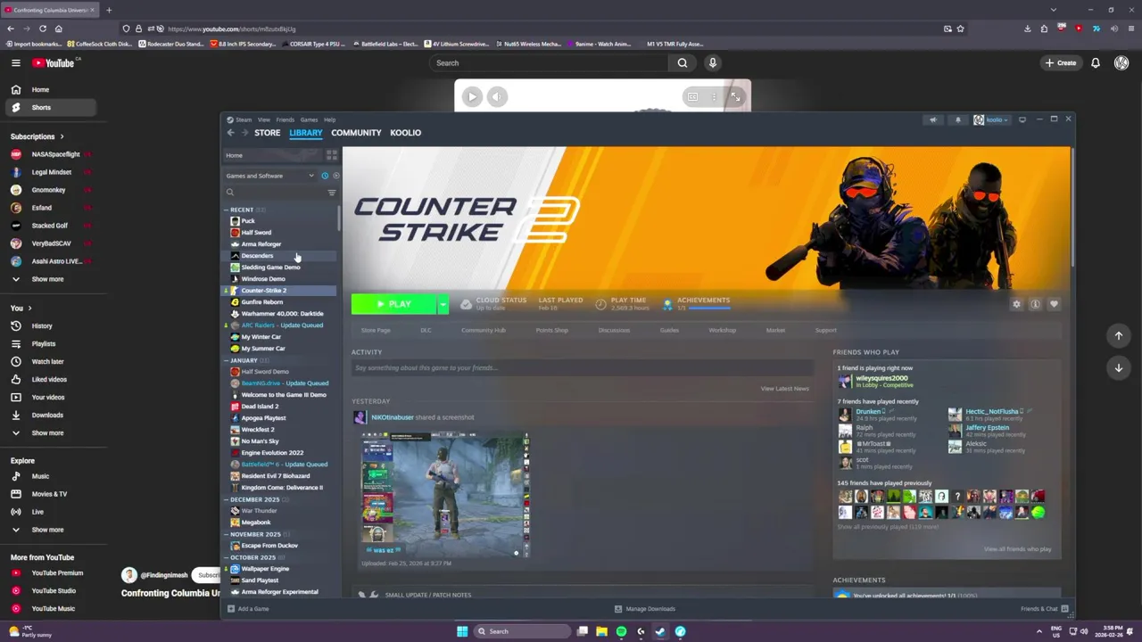Image resolution: width=1142 pixels, height=642 pixels.
Task: Open the KOOLIO profile tab in Steam
Action: click(x=405, y=133)
